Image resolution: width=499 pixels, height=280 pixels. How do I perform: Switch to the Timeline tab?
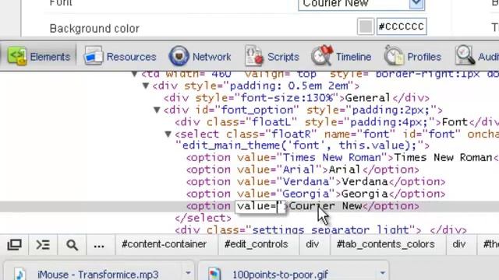(x=342, y=57)
